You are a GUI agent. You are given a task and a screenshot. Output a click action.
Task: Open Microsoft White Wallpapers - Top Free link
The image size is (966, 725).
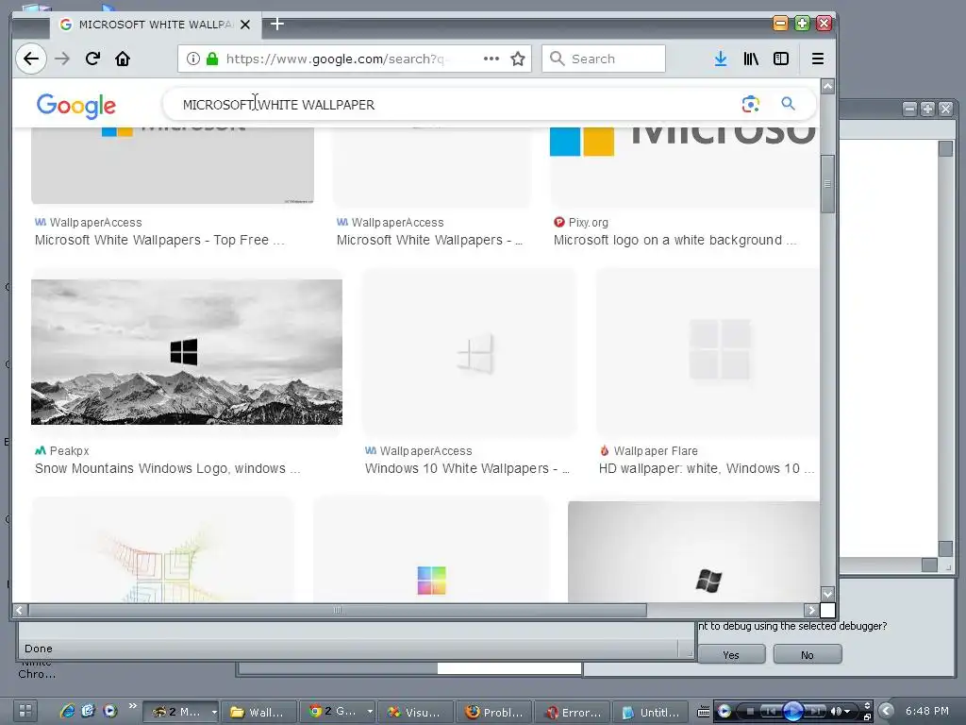pyautogui.click(x=159, y=241)
